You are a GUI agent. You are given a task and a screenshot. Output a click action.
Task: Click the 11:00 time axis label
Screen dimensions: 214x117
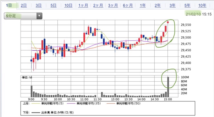84,99
